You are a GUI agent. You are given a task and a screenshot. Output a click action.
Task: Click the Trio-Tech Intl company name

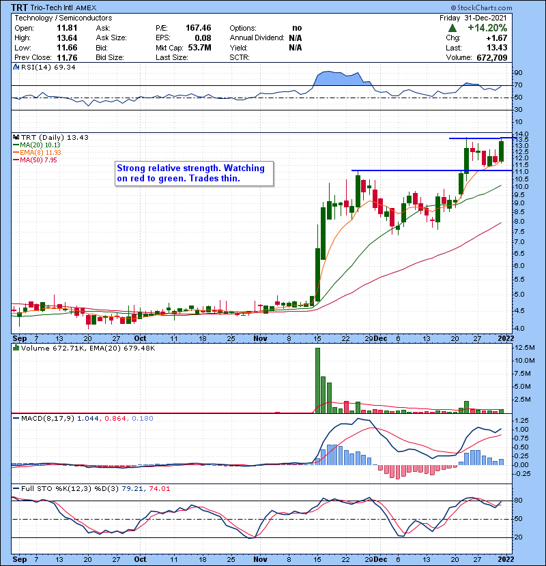click(x=52, y=8)
